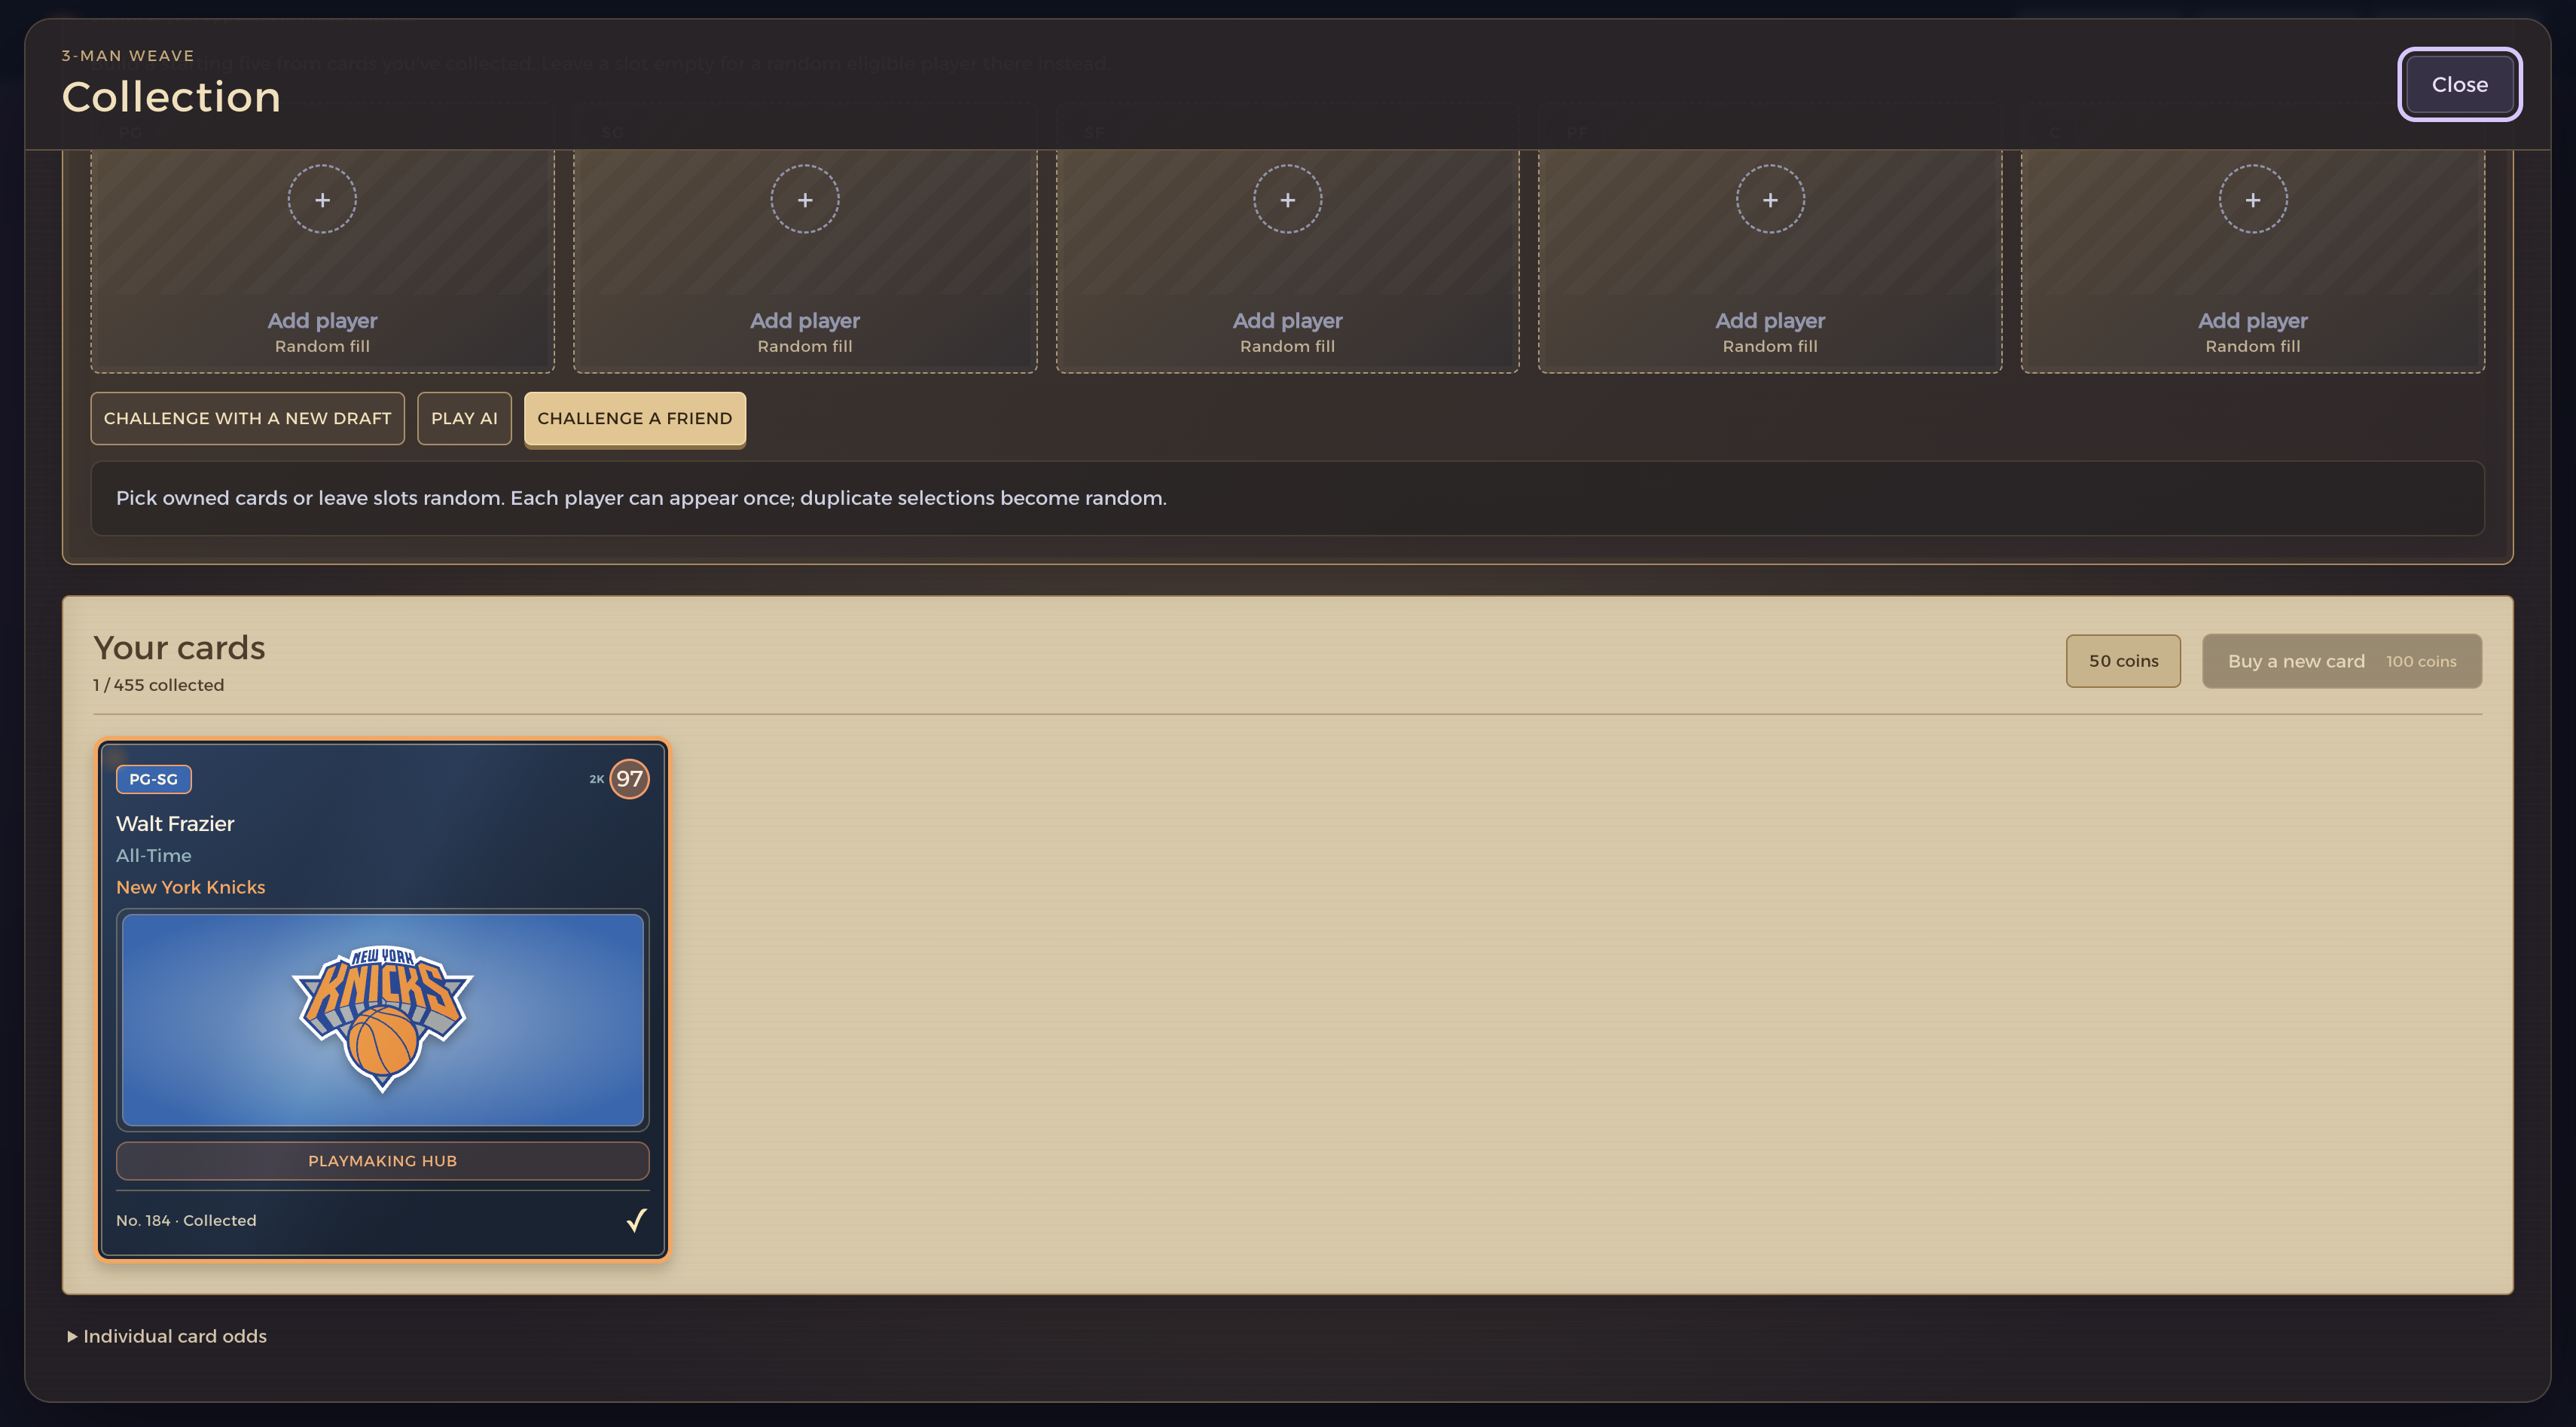Choose the Play AI button
The height and width of the screenshot is (1427, 2576).
464,418
